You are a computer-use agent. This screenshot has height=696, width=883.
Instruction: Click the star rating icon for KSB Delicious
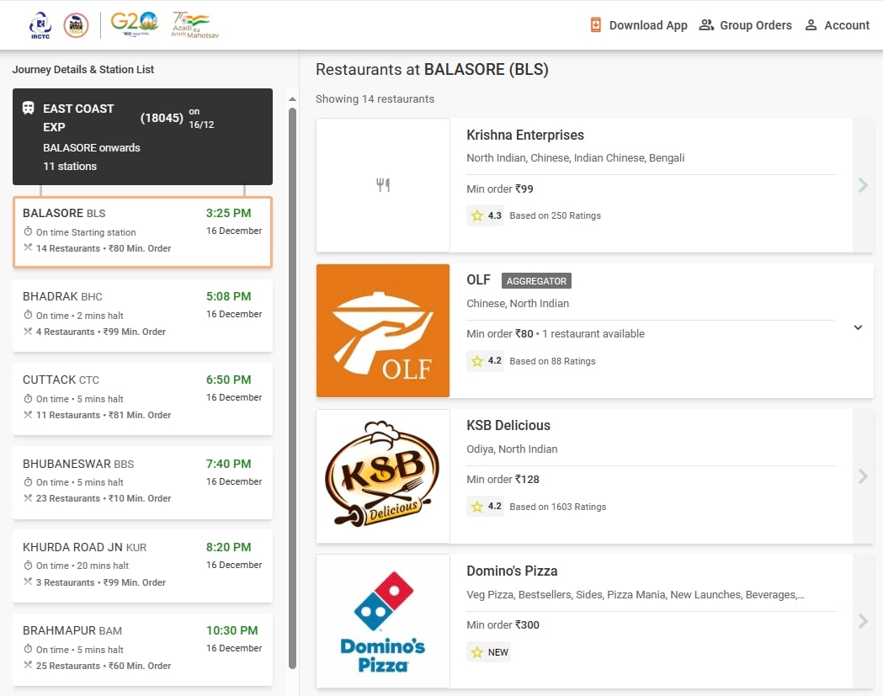(477, 507)
